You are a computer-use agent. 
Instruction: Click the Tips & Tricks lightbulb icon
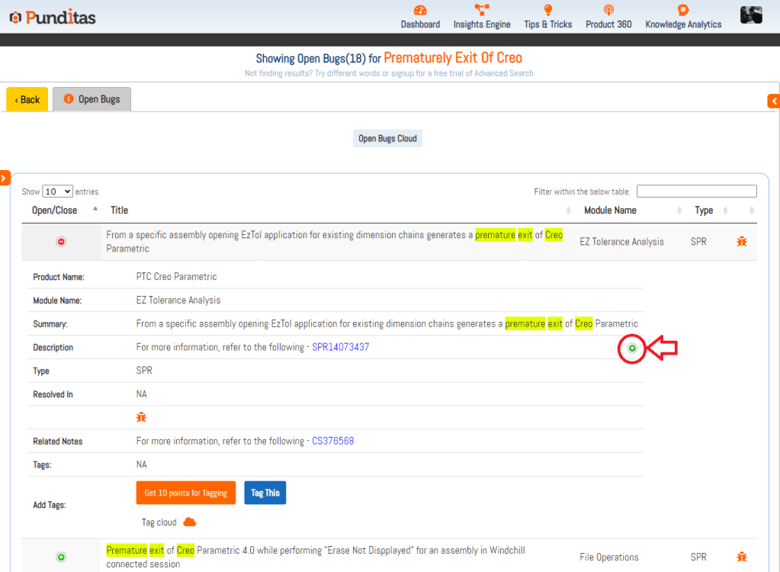[547, 10]
